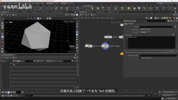
Task: Select the attribwrangle2 node
Action: 105,46
